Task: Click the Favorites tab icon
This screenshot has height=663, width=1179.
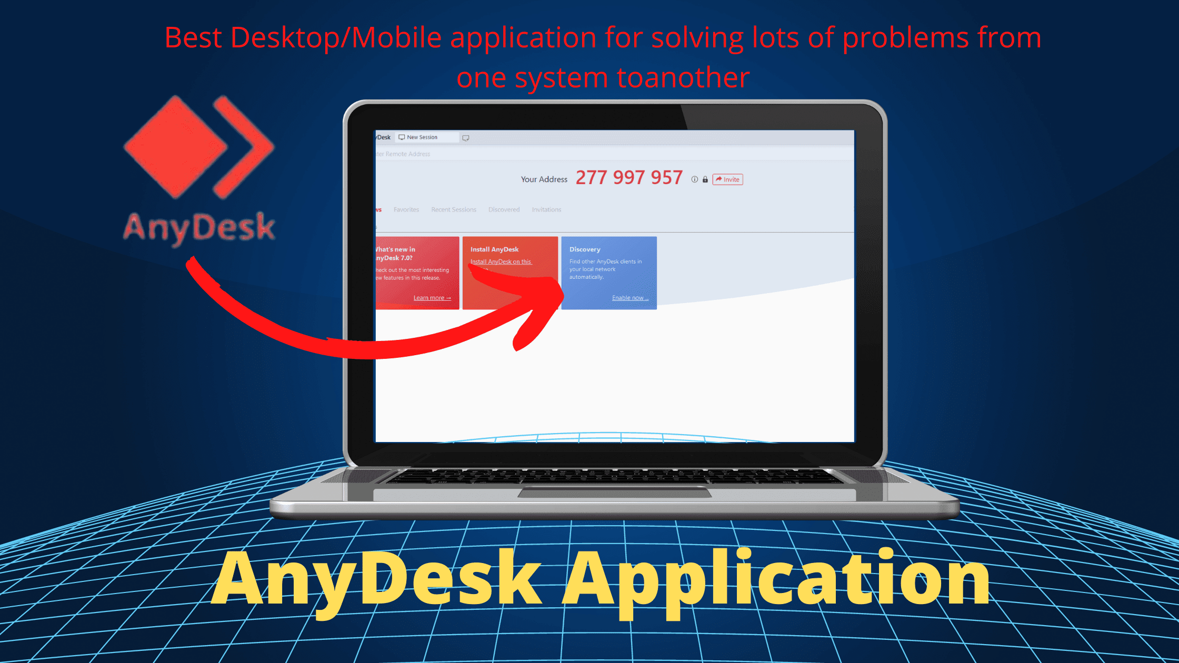Action: point(405,209)
